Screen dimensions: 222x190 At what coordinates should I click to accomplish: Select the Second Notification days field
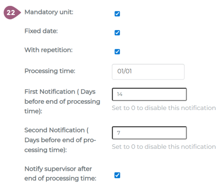tap(149, 133)
